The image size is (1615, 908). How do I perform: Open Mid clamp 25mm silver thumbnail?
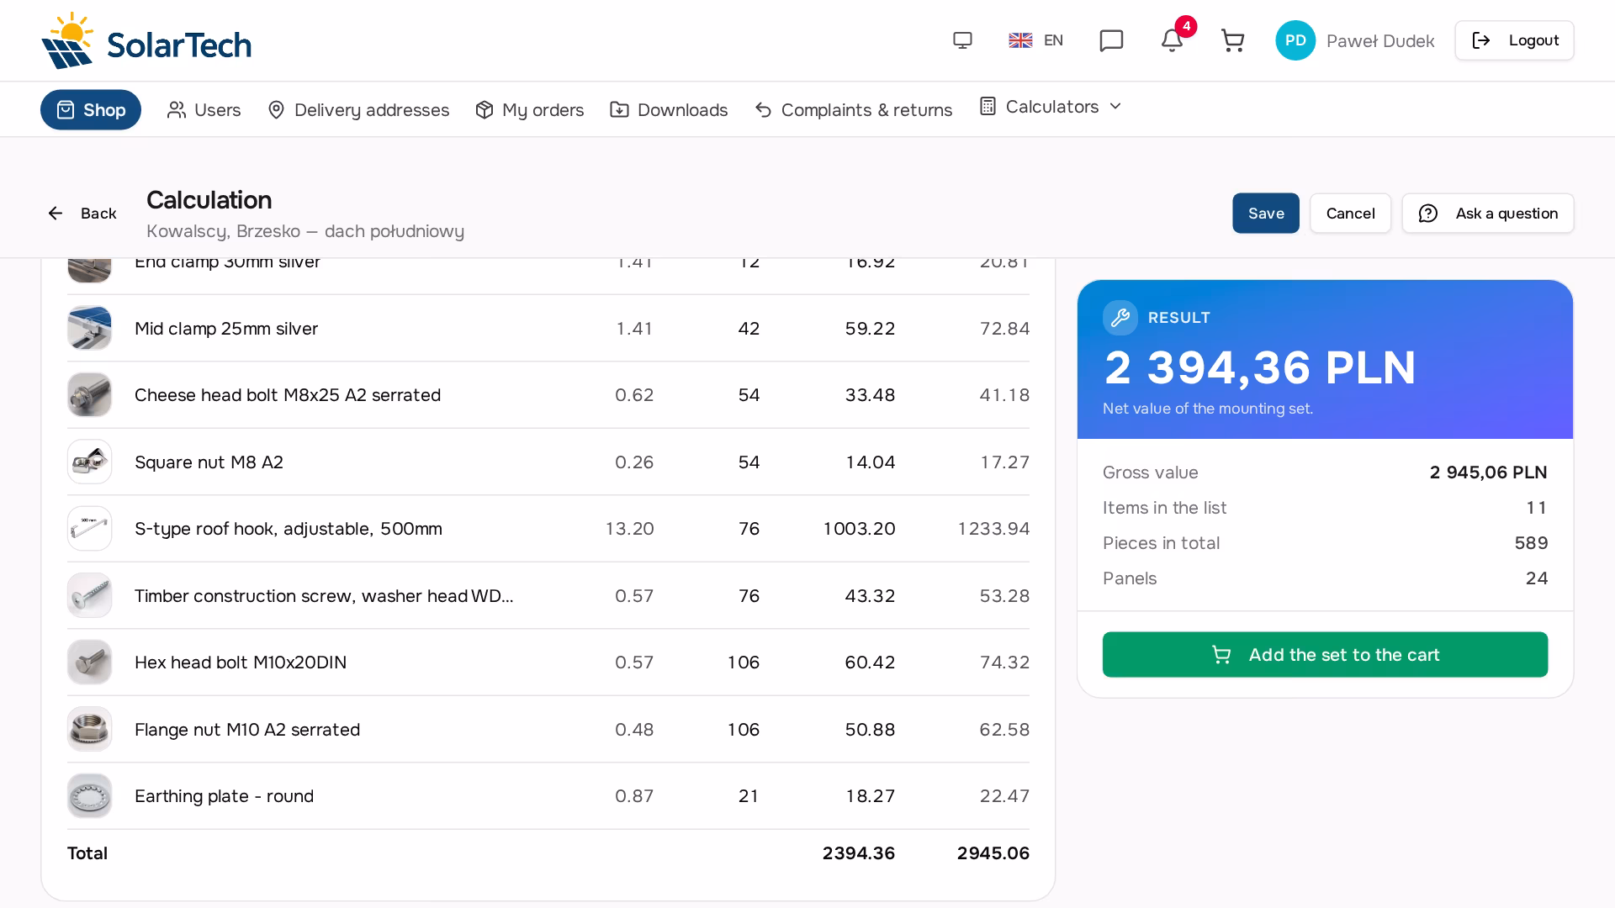(89, 328)
